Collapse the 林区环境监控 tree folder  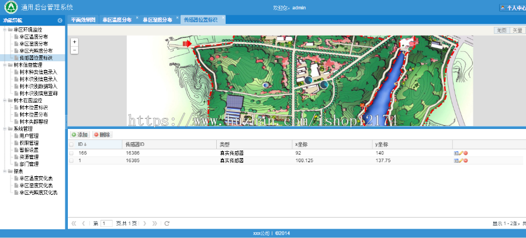click(5, 30)
